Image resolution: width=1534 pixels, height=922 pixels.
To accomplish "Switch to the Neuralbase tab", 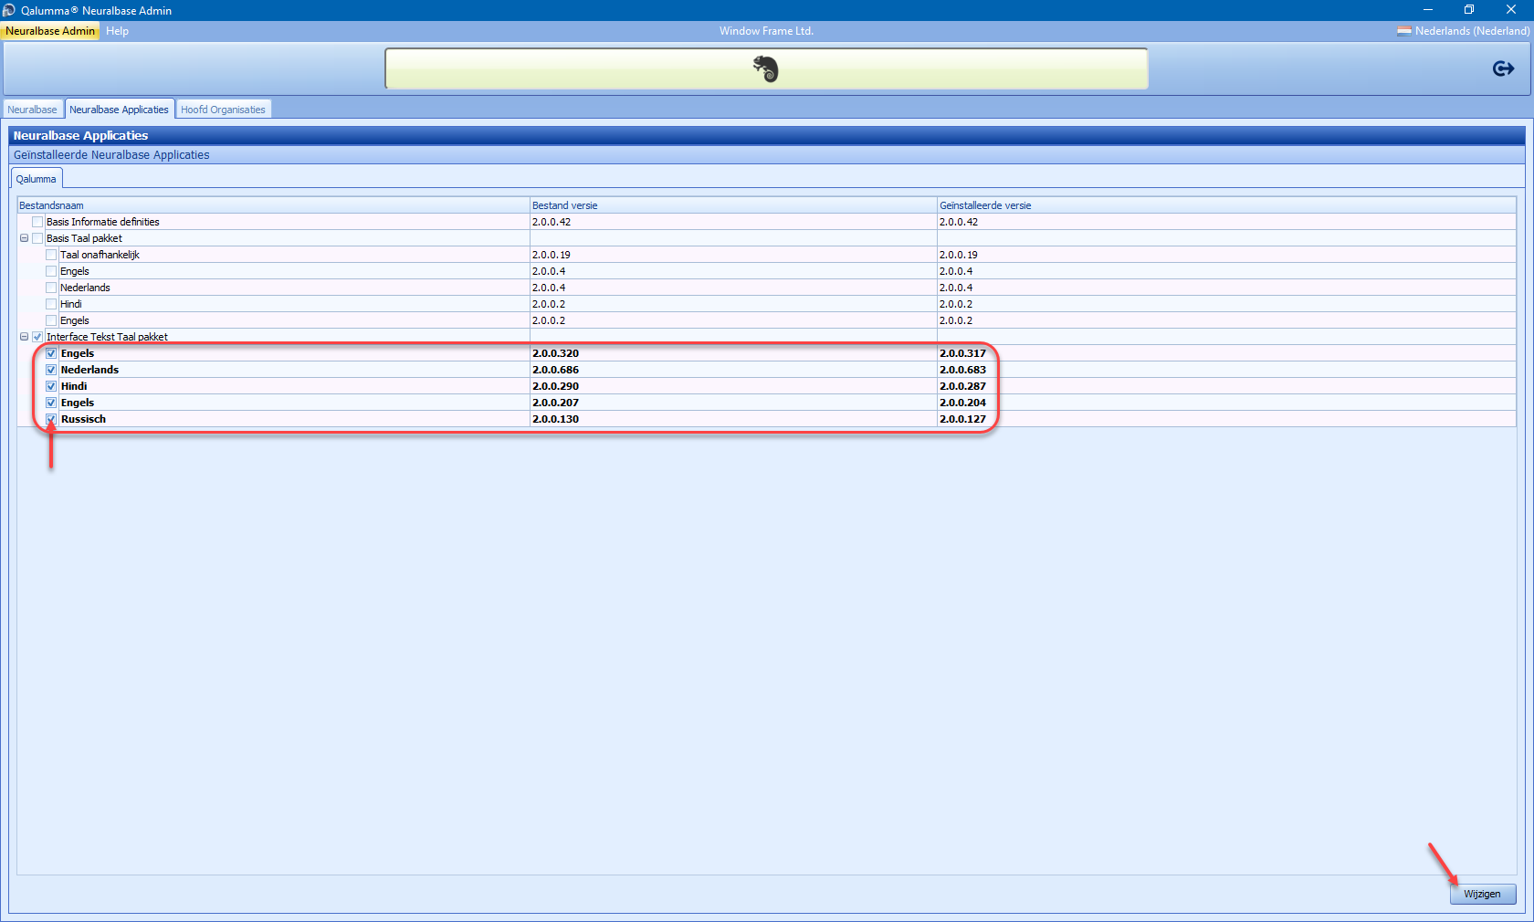I will coord(32,110).
